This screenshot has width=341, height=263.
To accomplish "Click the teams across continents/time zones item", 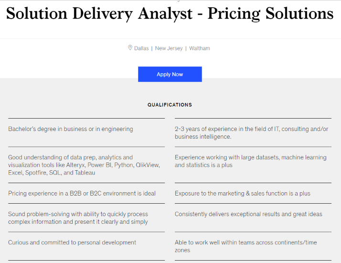I will (x=246, y=246).
